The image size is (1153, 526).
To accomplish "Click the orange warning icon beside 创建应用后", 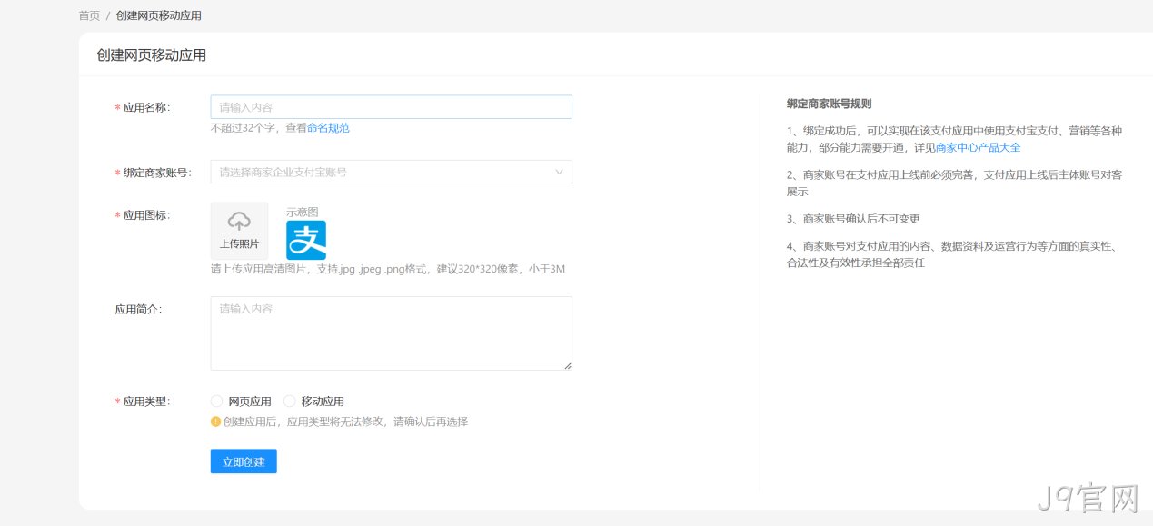I will [x=215, y=422].
